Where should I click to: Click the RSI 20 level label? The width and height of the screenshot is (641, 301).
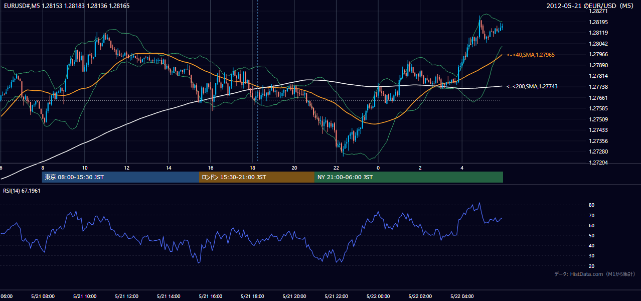point(592,266)
